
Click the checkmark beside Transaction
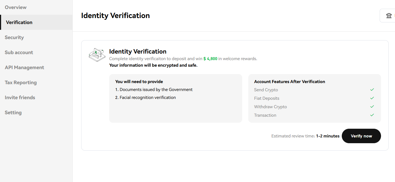372,115
